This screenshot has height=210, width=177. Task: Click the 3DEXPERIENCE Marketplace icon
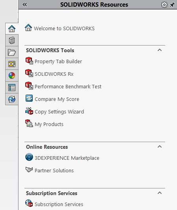pos(29,157)
